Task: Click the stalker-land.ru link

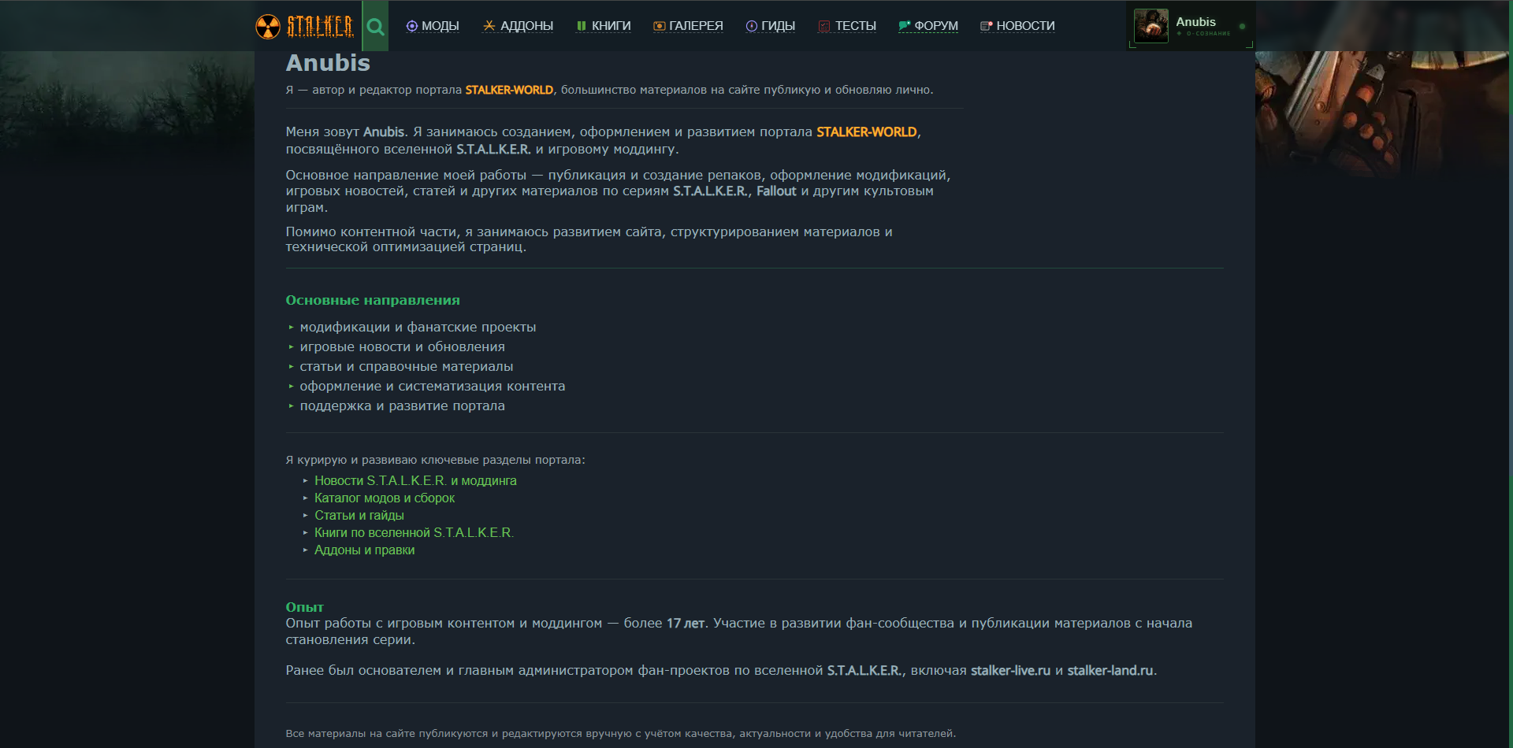Action: [1110, 670]
